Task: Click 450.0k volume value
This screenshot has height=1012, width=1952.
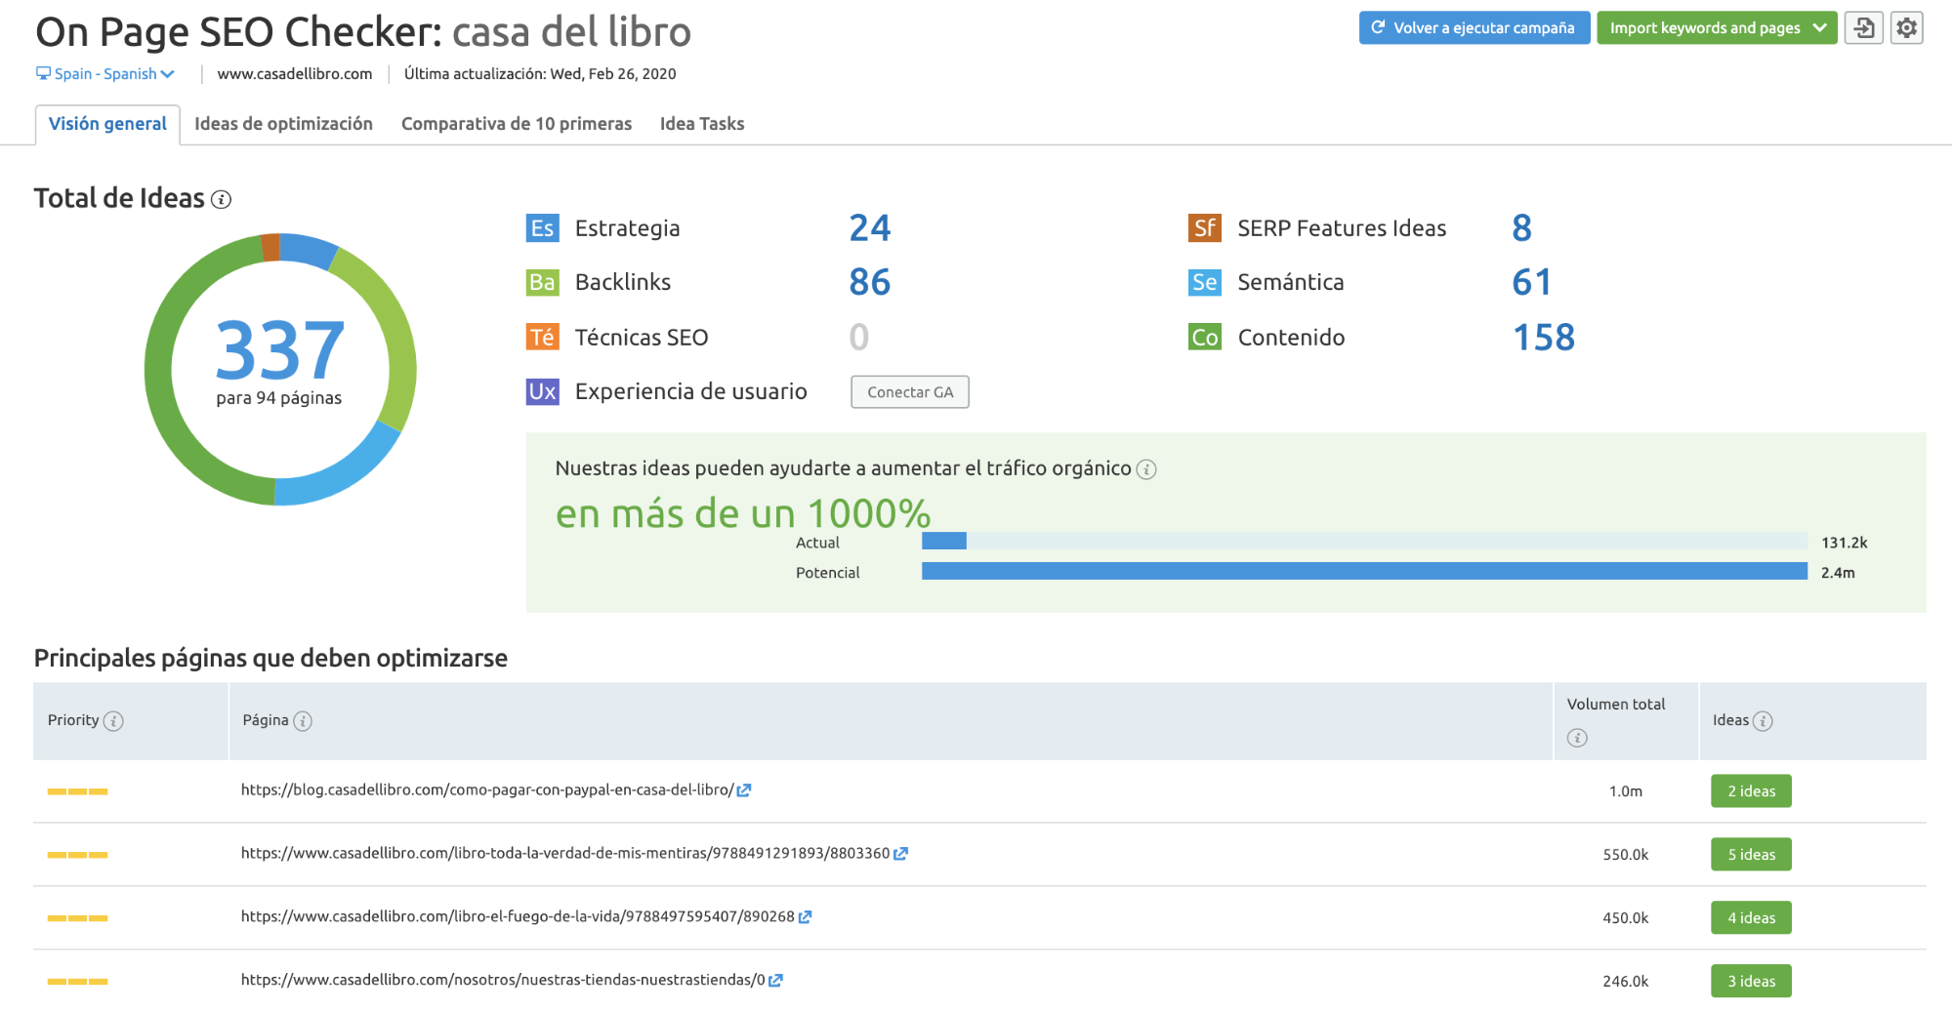Action: 1626,918
